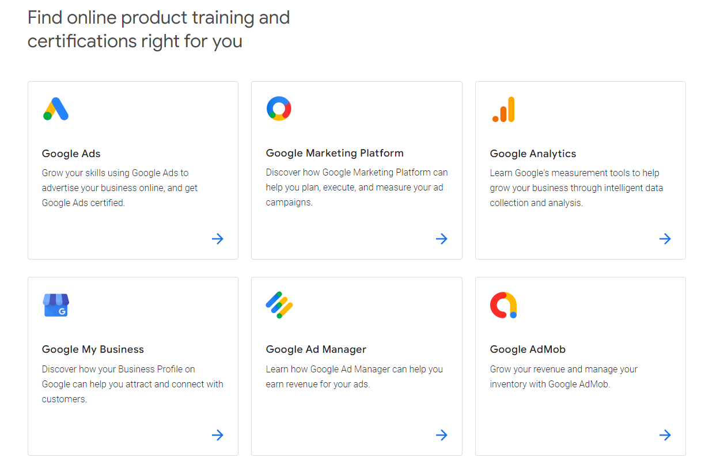Viewport: 705px width, 461px height.
Task: Click the AdMob revenue and inventory description
Action: tap(563, 376)
